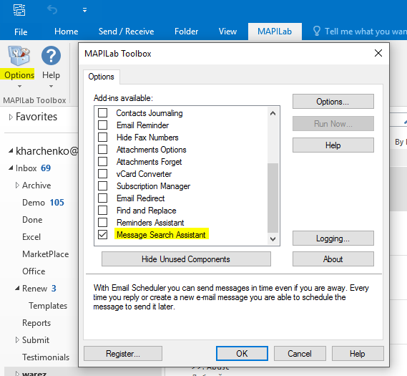Open the Logging... settings button
407x376 pixels.
pyautogui.click(x=333, y=238)
